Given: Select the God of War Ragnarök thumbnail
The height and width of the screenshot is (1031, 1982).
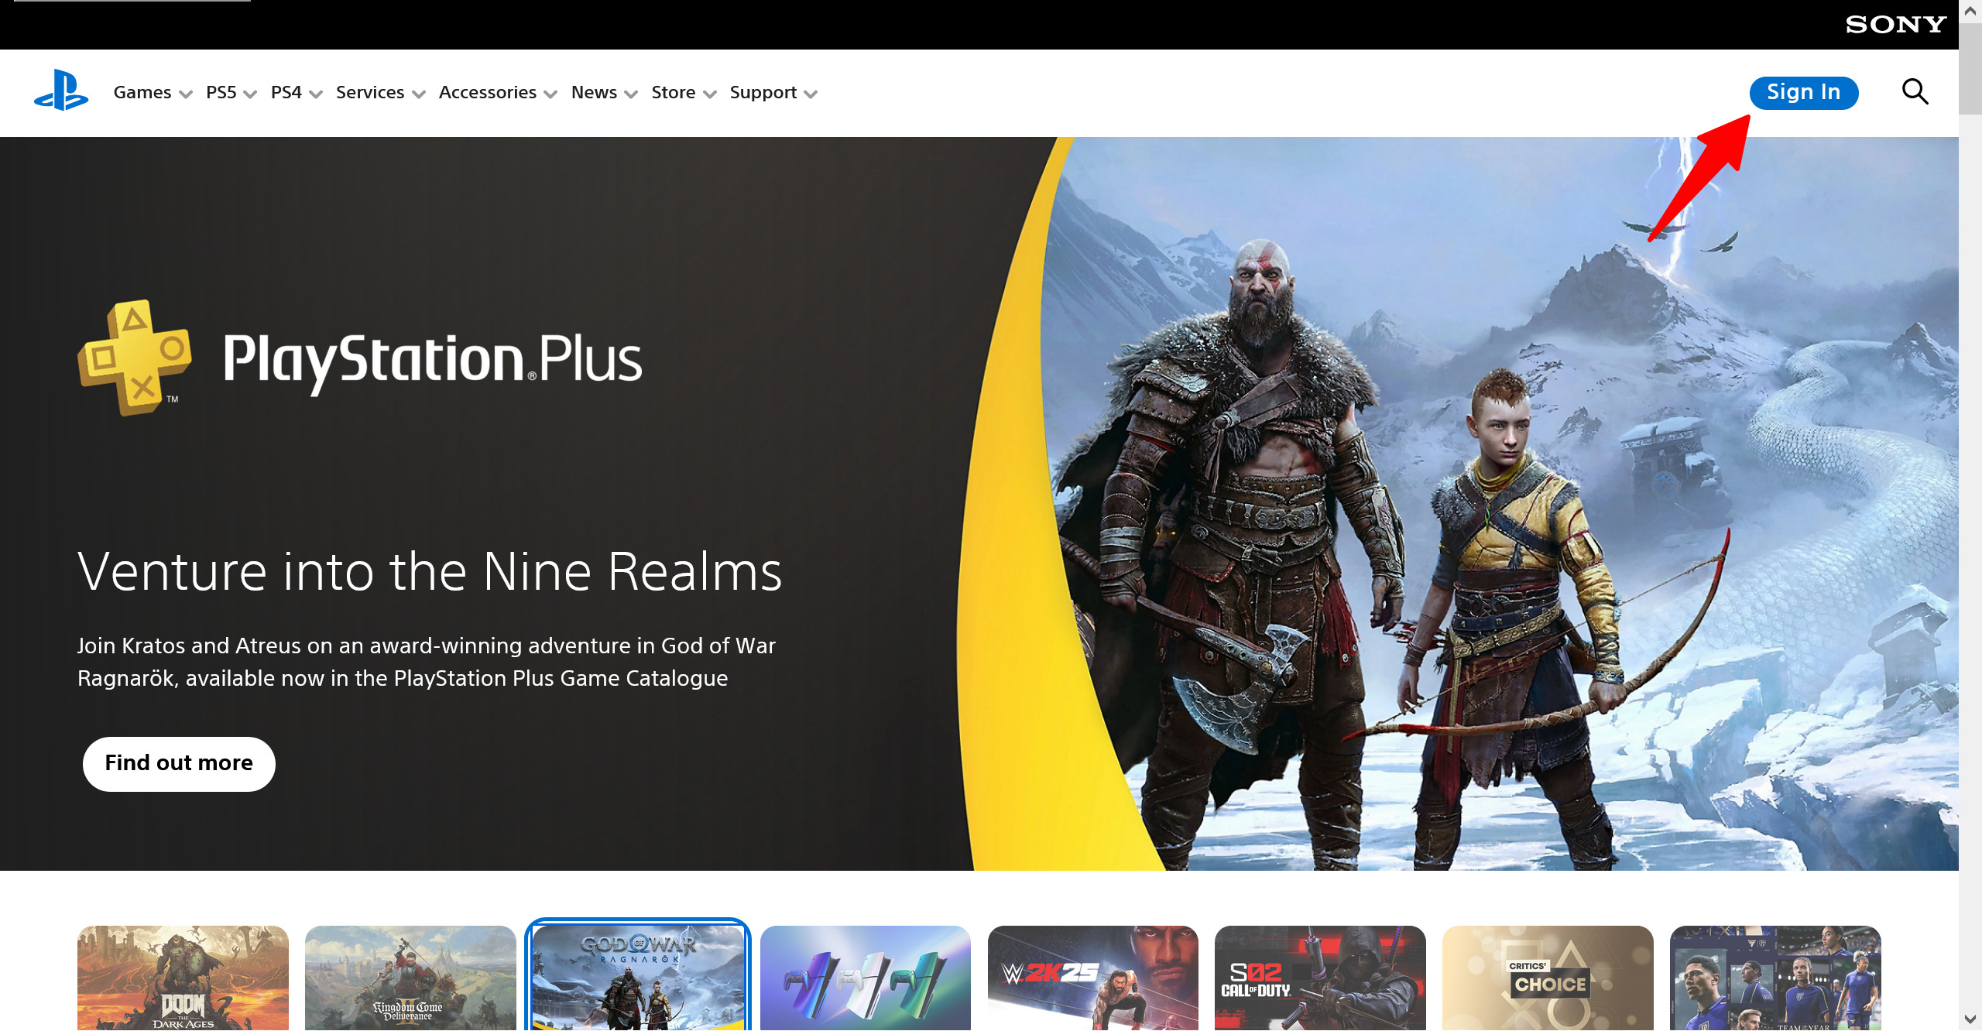Looking at the screenshot, I should [x=638, y=978].
